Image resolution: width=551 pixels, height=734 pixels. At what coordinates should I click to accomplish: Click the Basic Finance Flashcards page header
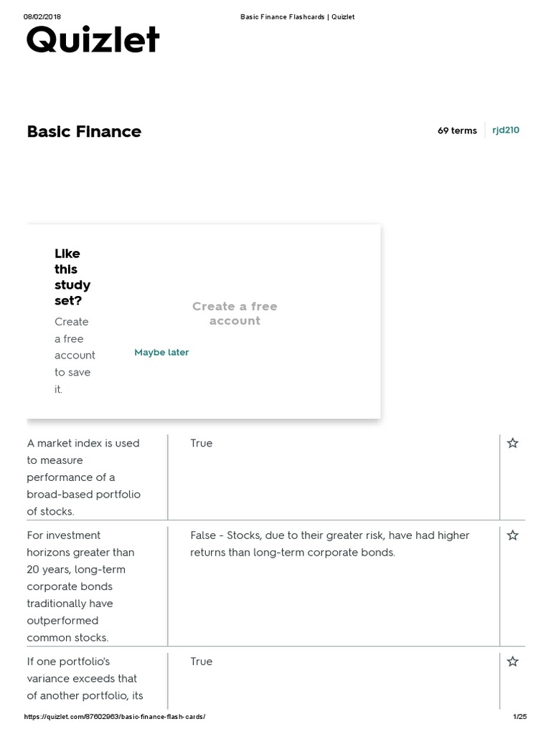(297, 16)
